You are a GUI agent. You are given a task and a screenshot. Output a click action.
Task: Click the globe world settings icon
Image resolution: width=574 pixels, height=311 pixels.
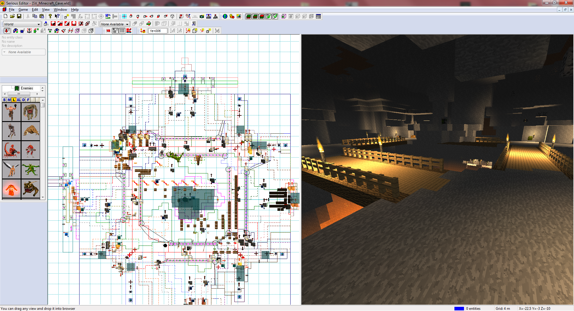point(225,16)
